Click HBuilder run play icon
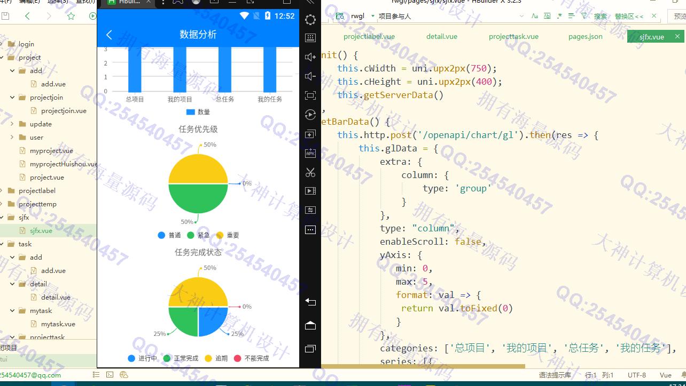This screenshot has height=386, width=686. tap(93, 16)
